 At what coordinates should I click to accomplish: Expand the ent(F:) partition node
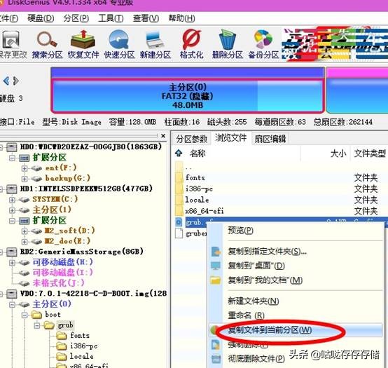[25, 168]
